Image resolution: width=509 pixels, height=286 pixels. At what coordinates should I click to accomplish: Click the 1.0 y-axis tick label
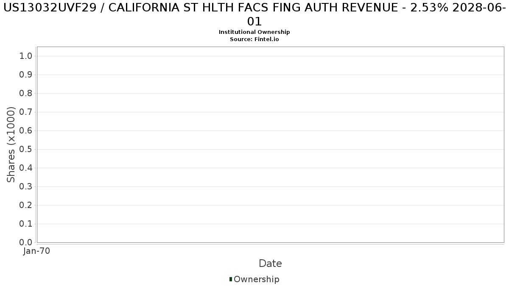coord(26,56)
